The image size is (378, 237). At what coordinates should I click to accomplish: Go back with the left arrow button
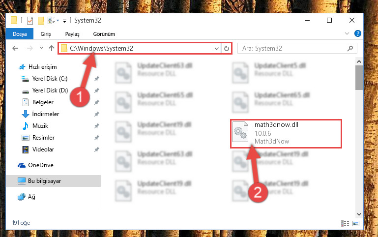pos(15,48)
